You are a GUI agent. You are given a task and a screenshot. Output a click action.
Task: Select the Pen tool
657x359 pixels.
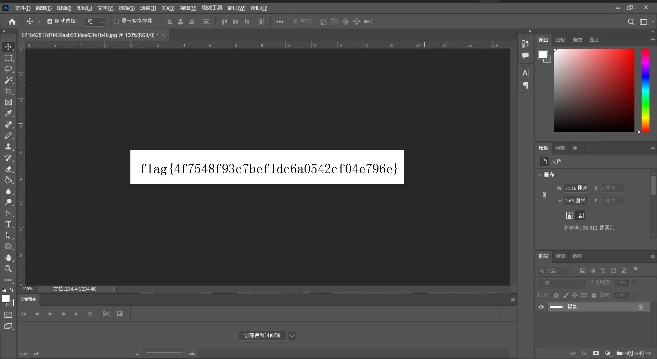(x=8, y=213)
